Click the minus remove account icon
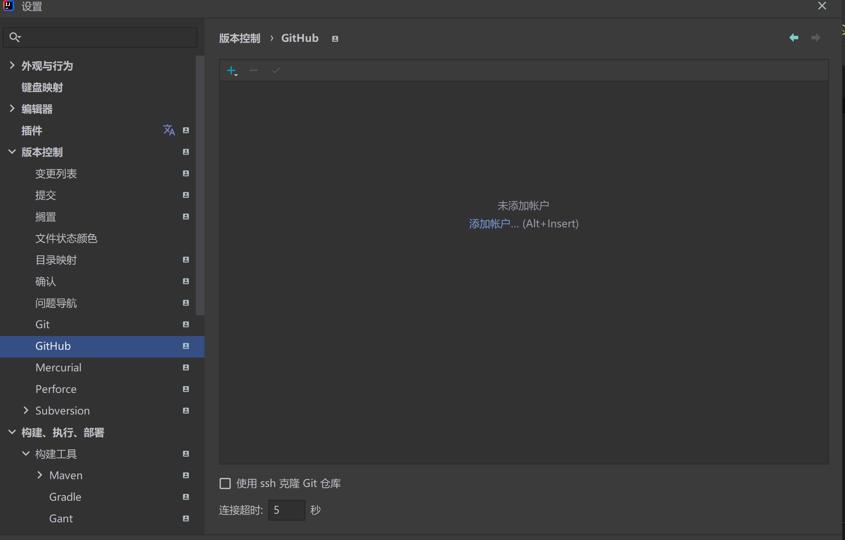 click(254, 70)
